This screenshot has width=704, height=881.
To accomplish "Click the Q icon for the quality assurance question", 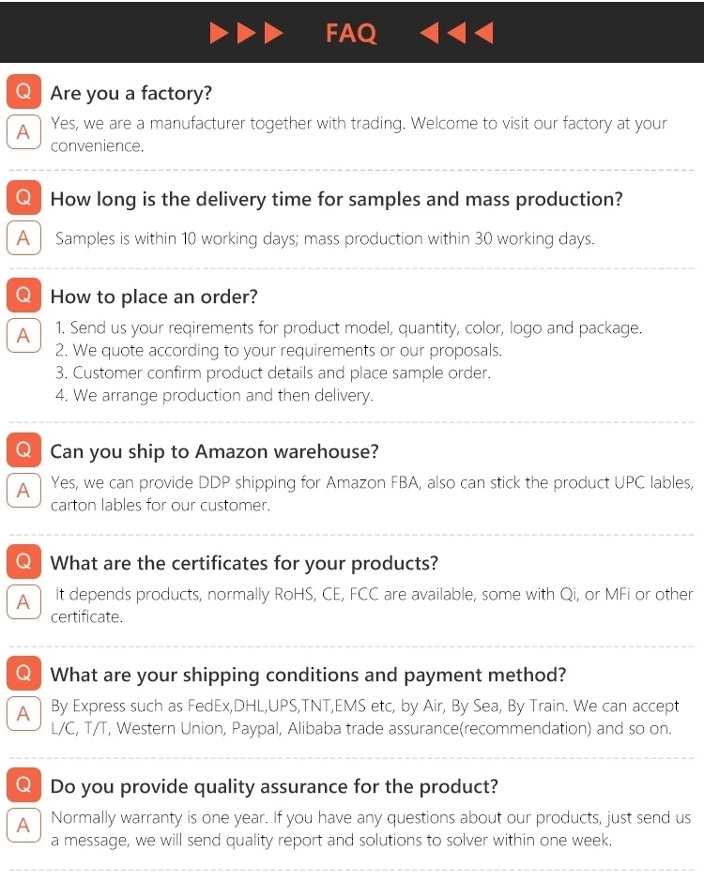I will (x=23, y=785).
